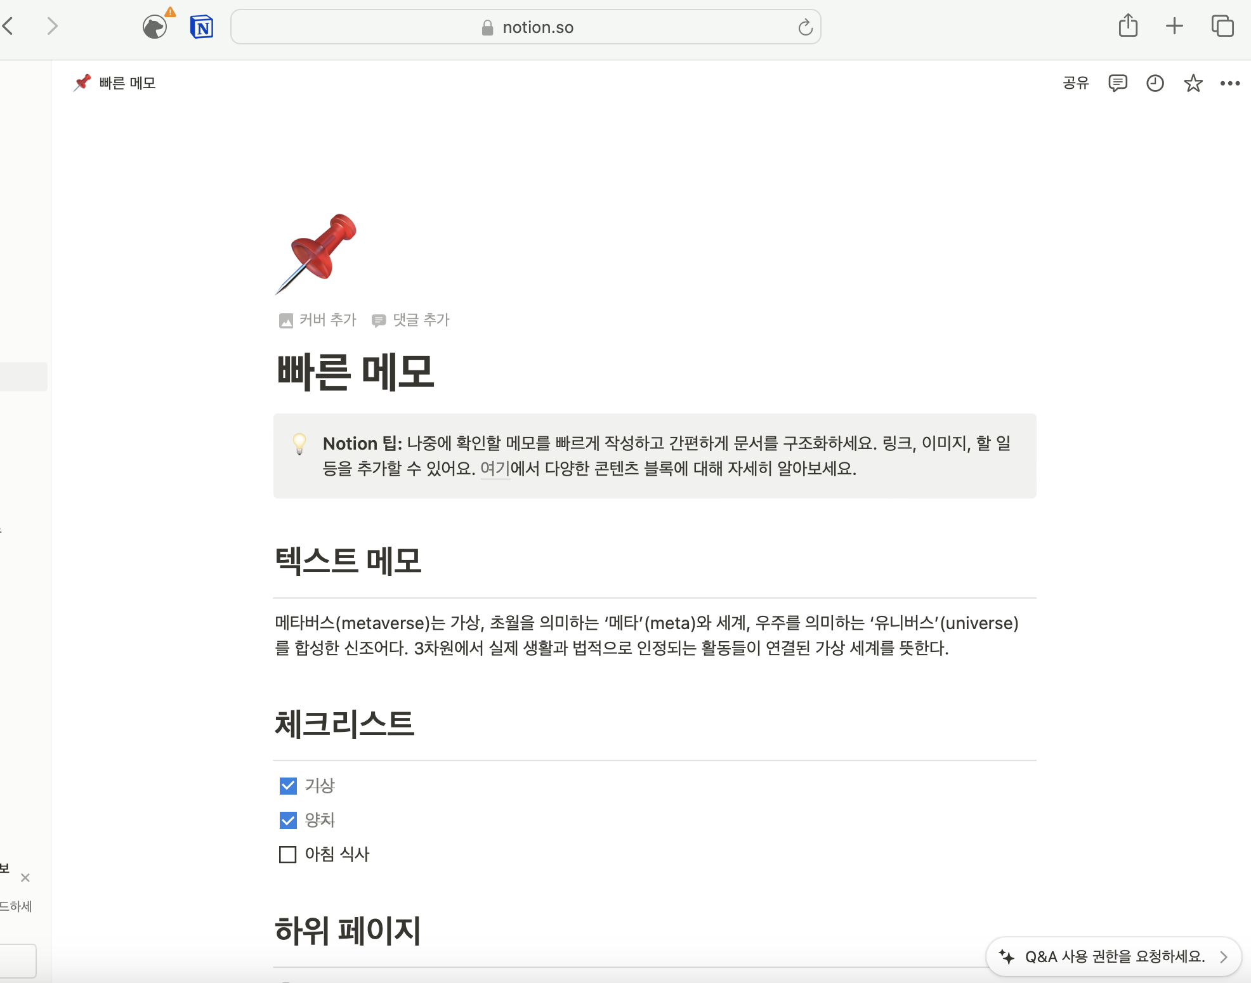
Task: Uncheck the 기상 checkbox
Action: [x=288, y=786]
